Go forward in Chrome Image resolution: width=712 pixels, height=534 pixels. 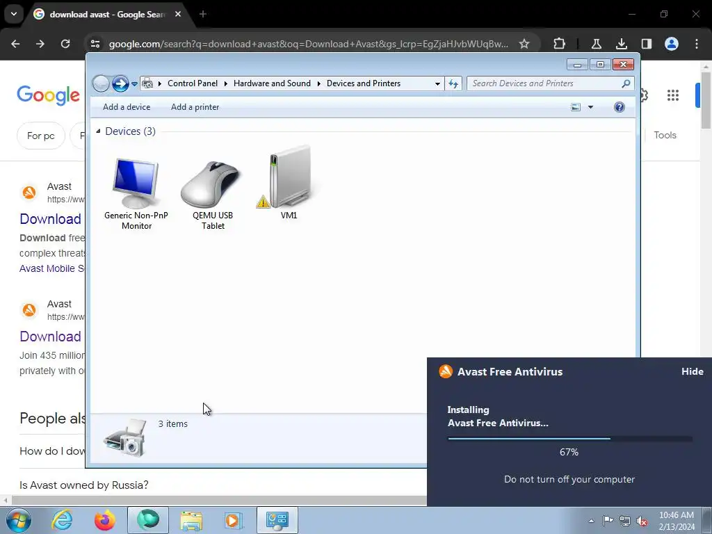(x=40, y=44)
